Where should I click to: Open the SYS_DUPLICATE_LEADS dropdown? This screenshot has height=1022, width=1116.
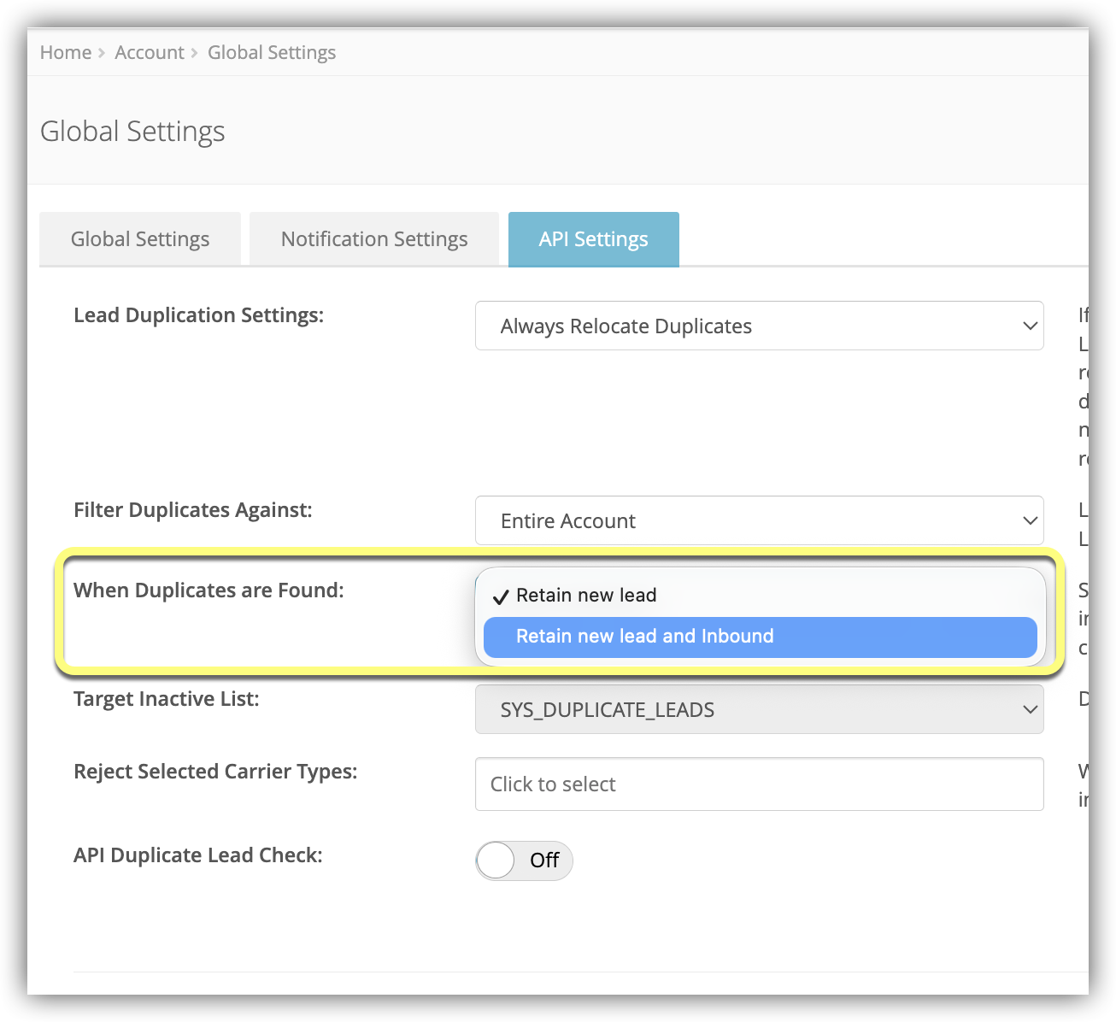pyautogui.click(x=758, y=709)
